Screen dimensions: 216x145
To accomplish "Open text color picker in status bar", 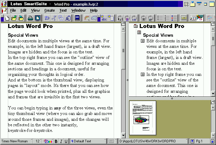I will 48,141.
